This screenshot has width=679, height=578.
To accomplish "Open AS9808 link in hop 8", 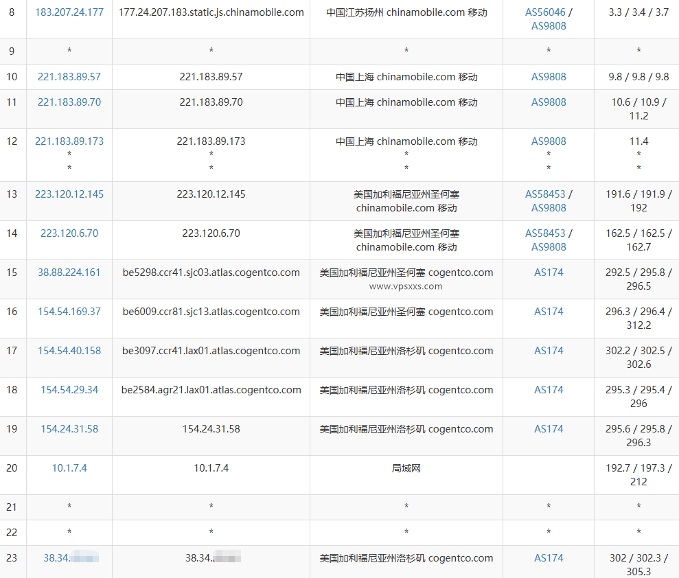I will [x=549, y=26].
